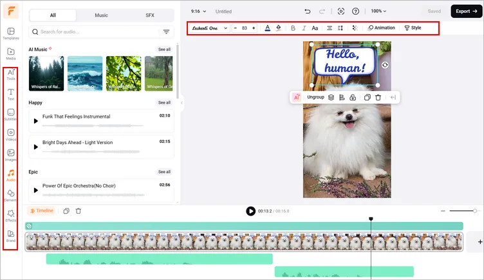This screenshot has height=280, width=484.
Task: Change letter case with Aa icon
Action: coord(315,28)
